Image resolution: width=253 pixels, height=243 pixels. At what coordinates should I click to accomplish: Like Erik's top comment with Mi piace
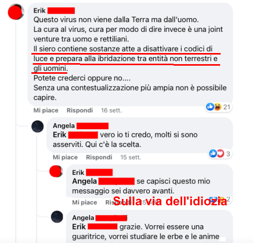46,110
